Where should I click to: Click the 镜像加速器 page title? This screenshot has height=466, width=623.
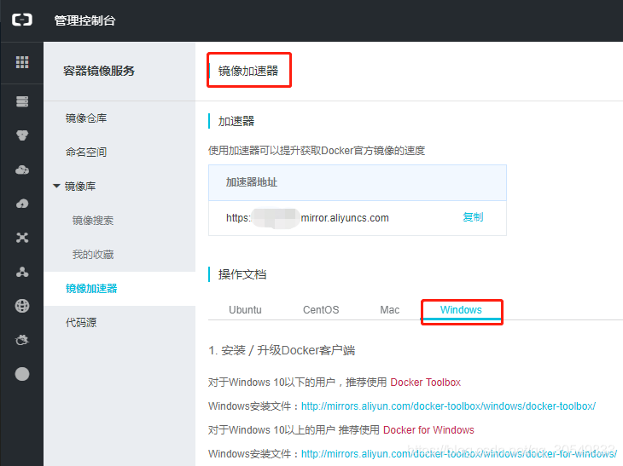pos(248,71)
